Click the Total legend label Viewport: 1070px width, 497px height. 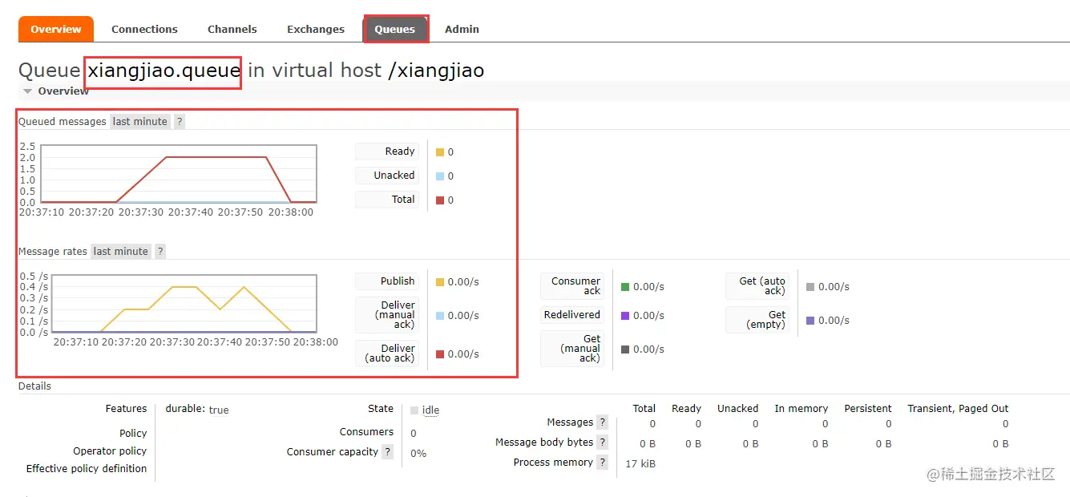click(x=387, y=200)
